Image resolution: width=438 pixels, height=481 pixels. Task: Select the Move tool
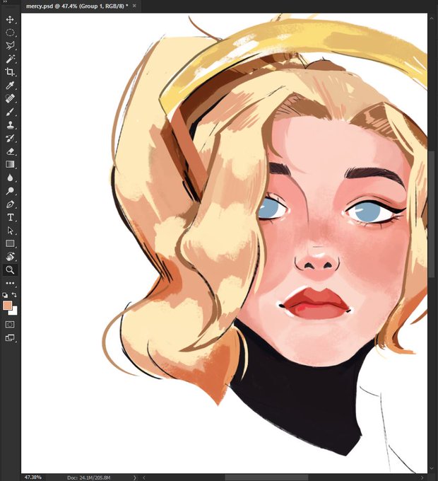(10, 20)
